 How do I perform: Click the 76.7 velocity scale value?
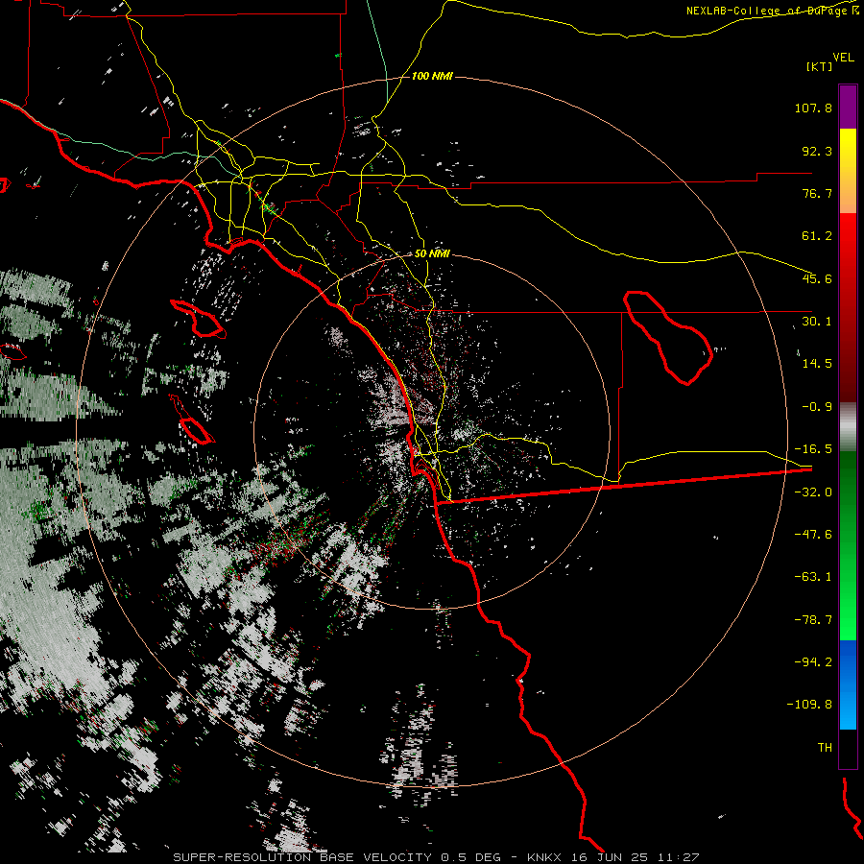click(817, 193)
